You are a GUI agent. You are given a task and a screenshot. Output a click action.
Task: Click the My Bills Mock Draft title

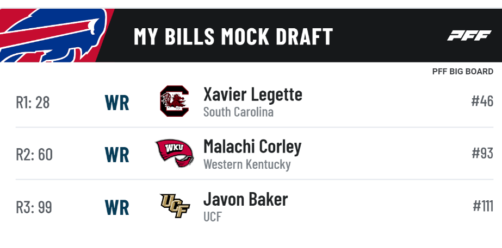(233, 36)
